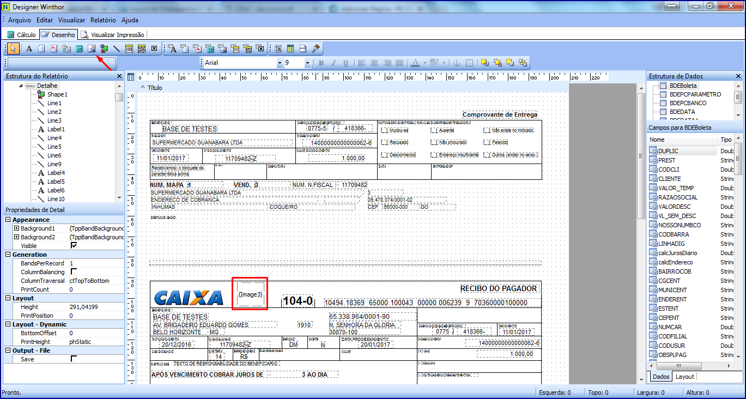Choose the DBImage data component tool

[x=222, y=49]
